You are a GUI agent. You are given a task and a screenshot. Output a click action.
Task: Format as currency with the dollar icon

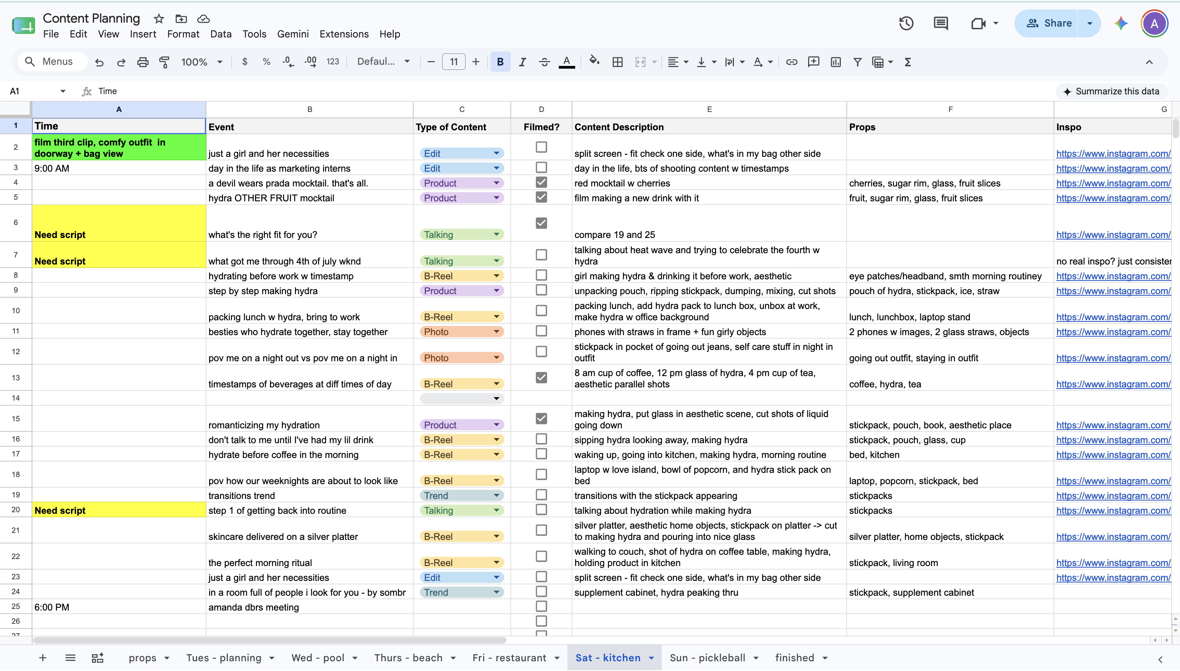click(245, 62)
